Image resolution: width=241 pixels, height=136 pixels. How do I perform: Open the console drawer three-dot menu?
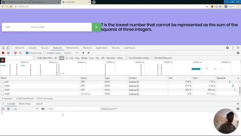(3, 104)
